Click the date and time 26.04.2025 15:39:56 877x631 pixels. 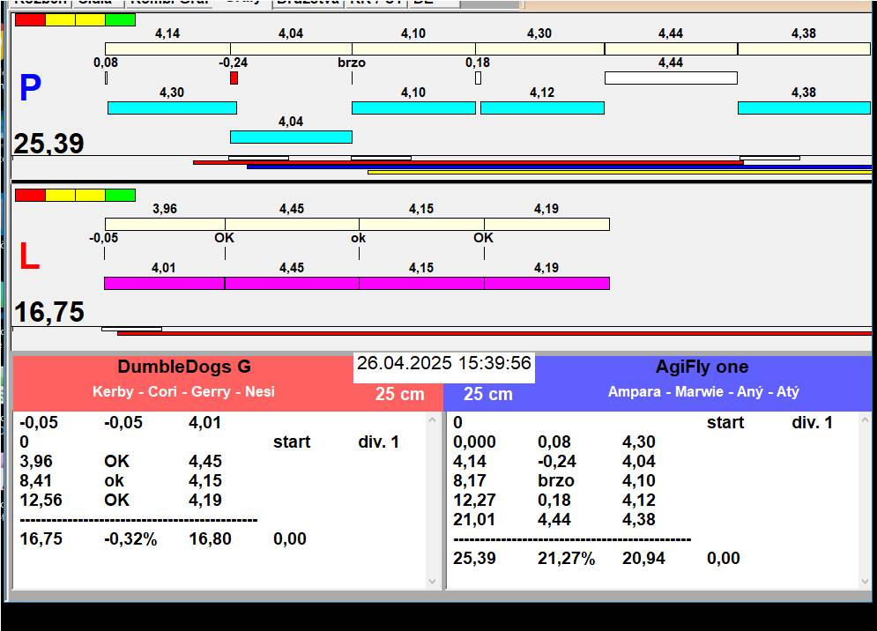pos(444,363)
